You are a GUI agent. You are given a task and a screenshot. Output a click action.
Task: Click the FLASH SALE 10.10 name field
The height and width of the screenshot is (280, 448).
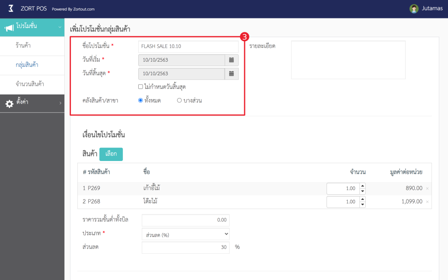[188, 46]
